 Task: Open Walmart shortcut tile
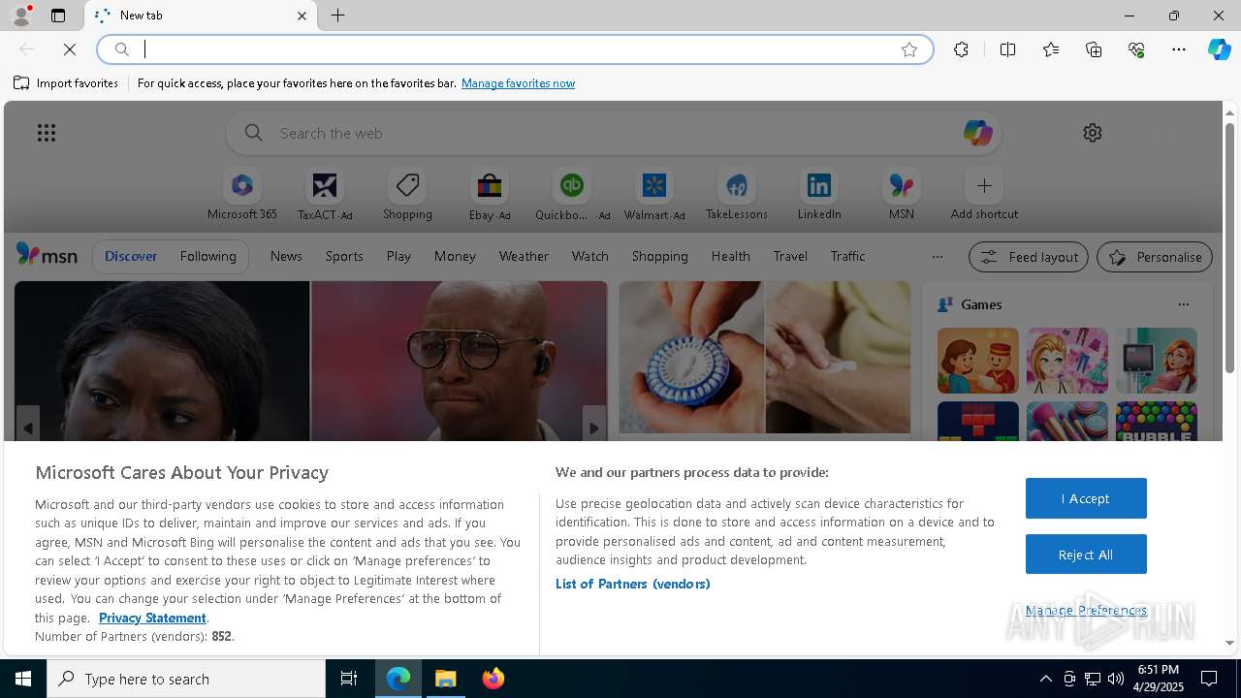tap(654, 195)
